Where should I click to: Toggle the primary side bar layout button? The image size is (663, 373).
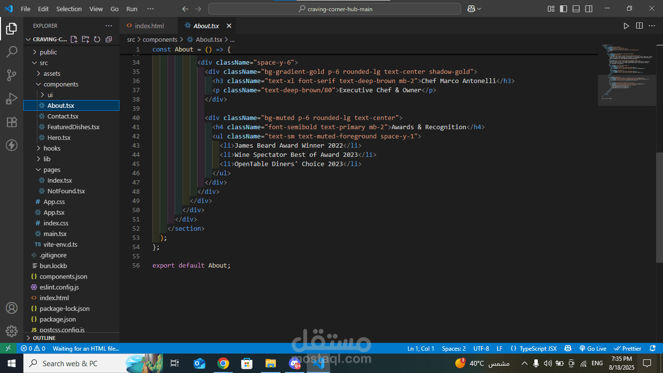(564, 9)
